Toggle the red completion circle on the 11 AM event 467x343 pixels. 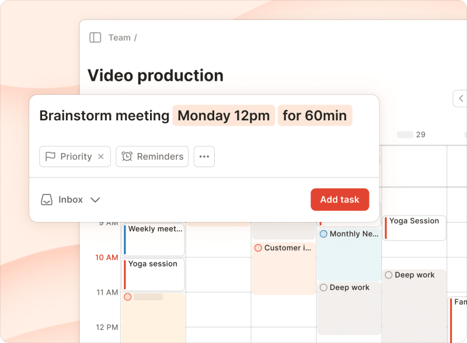coord(128,297)
